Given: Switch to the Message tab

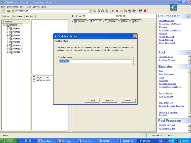Looking at the screenshot, I should tap(111, 21).
